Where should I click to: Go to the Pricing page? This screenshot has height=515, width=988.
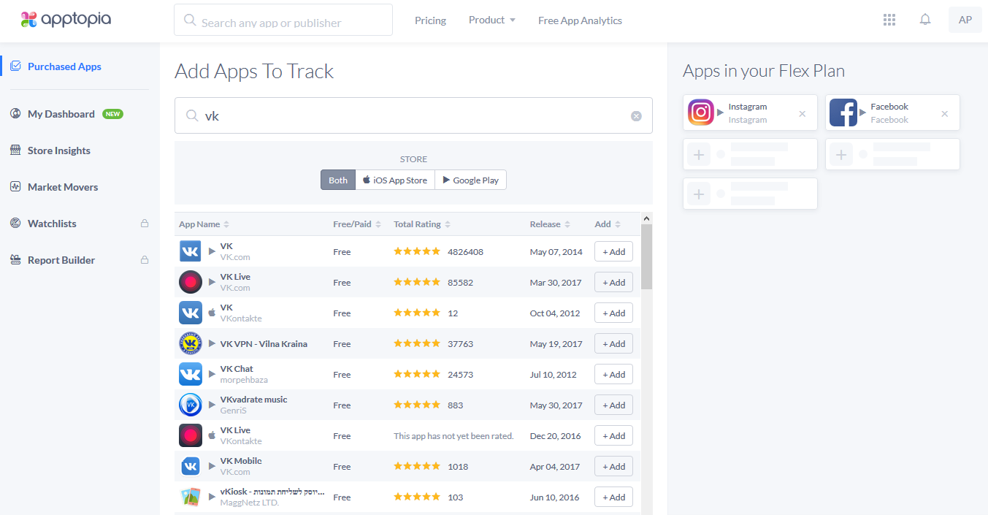[430, 20]
